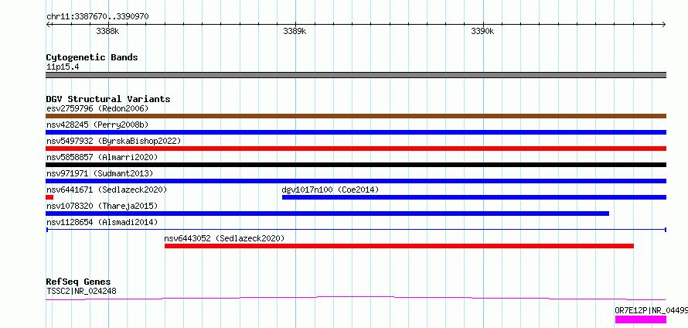Viewport: 688px width, 328px height.
Task: Click the 3390k ruler tick label
Action: coord(482,31)
